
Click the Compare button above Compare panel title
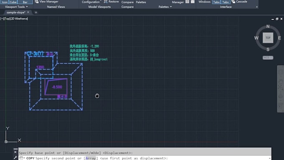pos(127,2)
